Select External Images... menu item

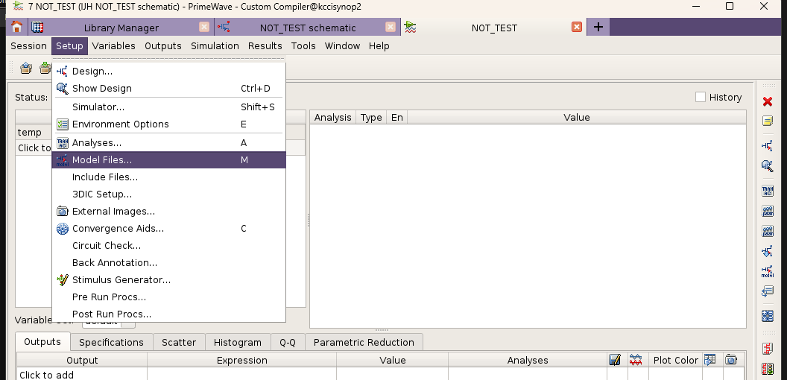(168, 212)
